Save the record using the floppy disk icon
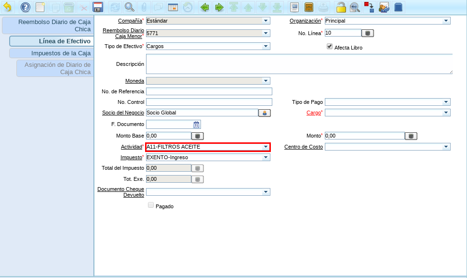This screenshot has width=467, height=278. pyautogui.click(x=98, y=7)
